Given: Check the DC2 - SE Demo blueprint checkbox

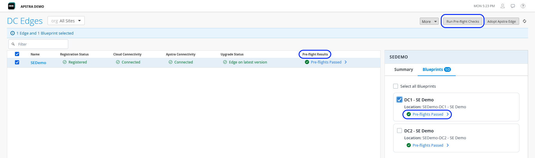Looking at the screenshot, I should 399,131.
